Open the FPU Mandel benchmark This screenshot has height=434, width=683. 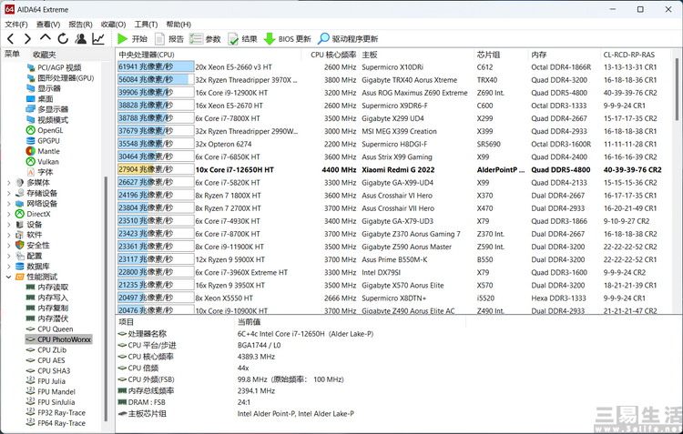point(56,391)
